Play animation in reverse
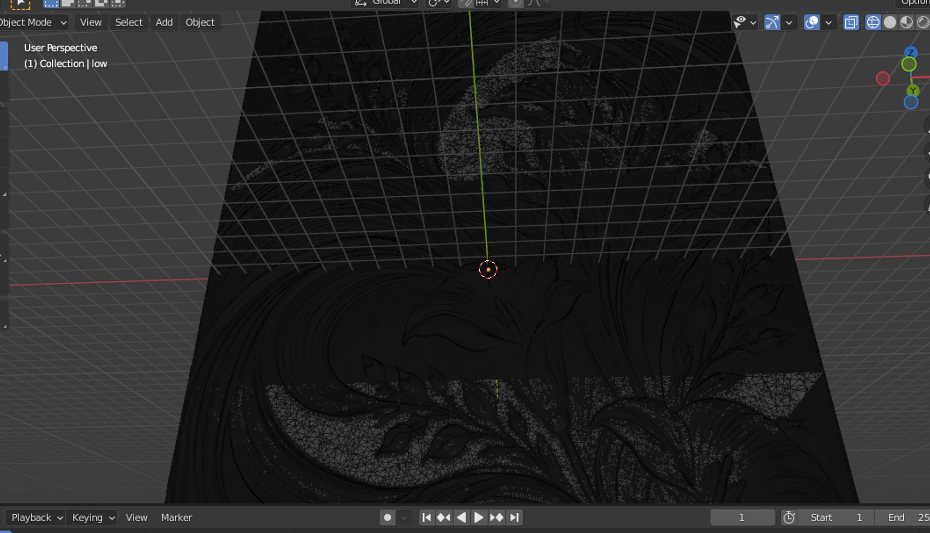This screenshot has height=533, width=930. click(x=461, y=517)
